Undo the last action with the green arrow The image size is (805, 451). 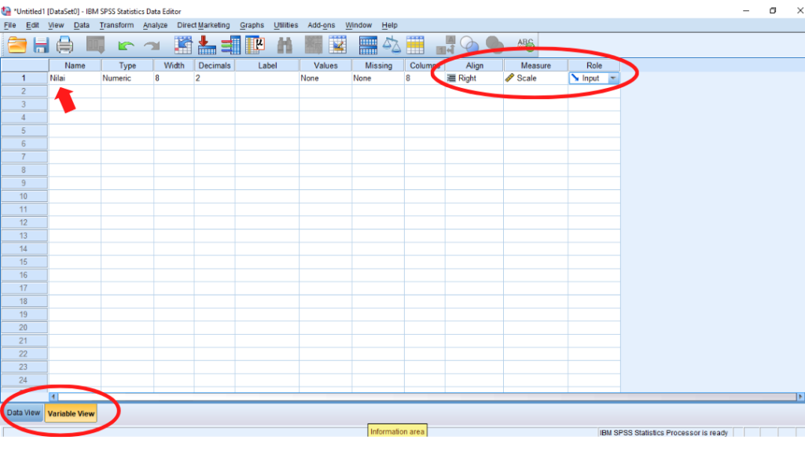tap(126, 46)
